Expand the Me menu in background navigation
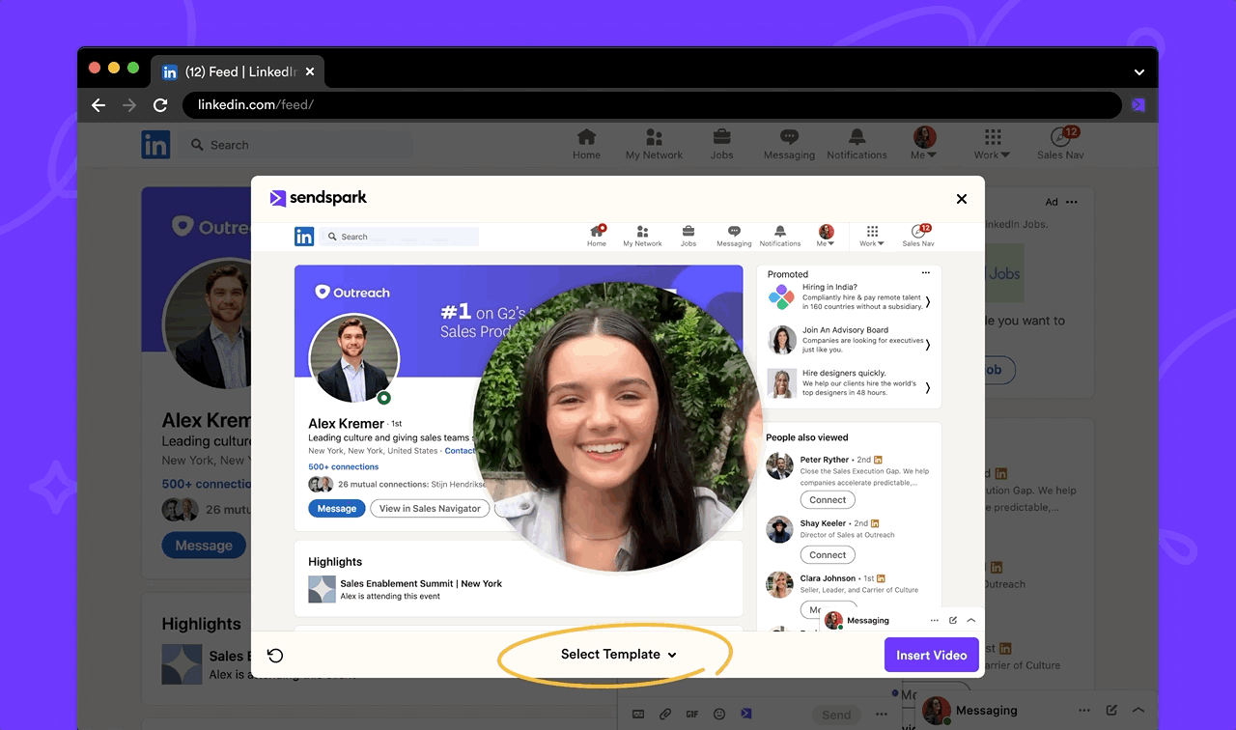 [924, 144]
